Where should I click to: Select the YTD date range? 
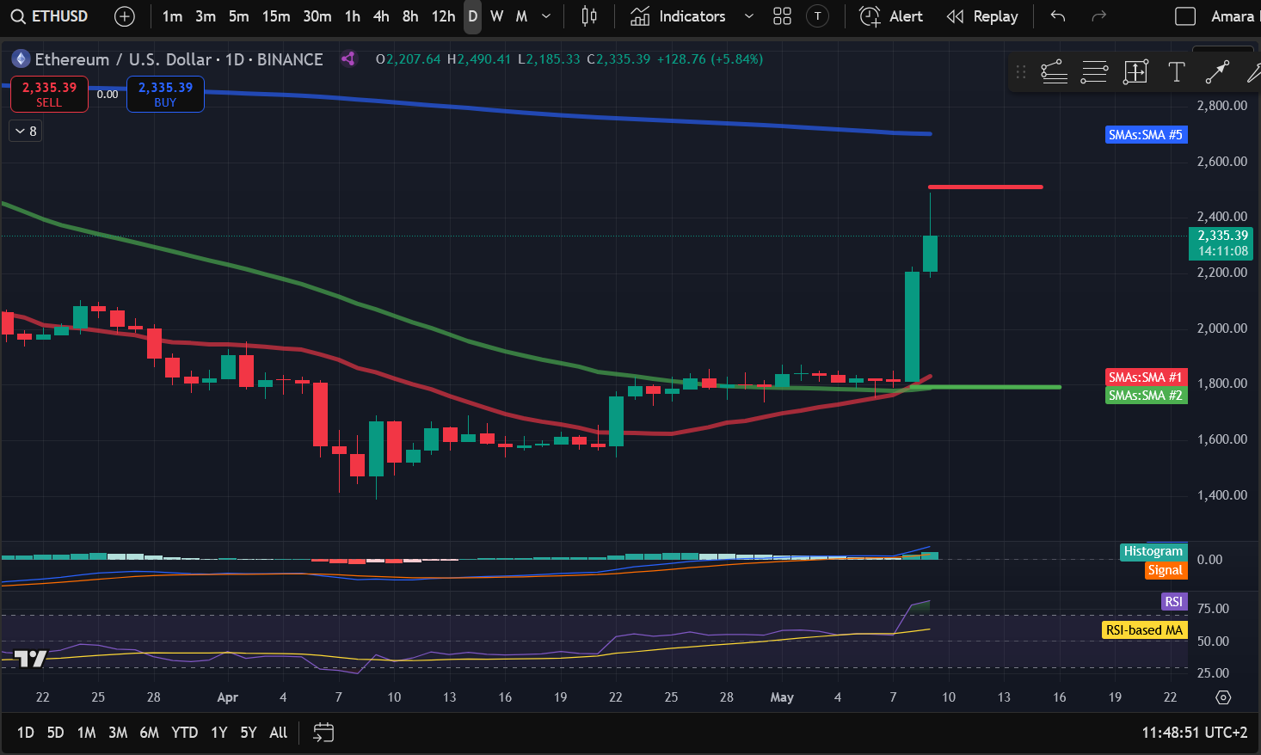pyautogui.click(x=184, y=733)
